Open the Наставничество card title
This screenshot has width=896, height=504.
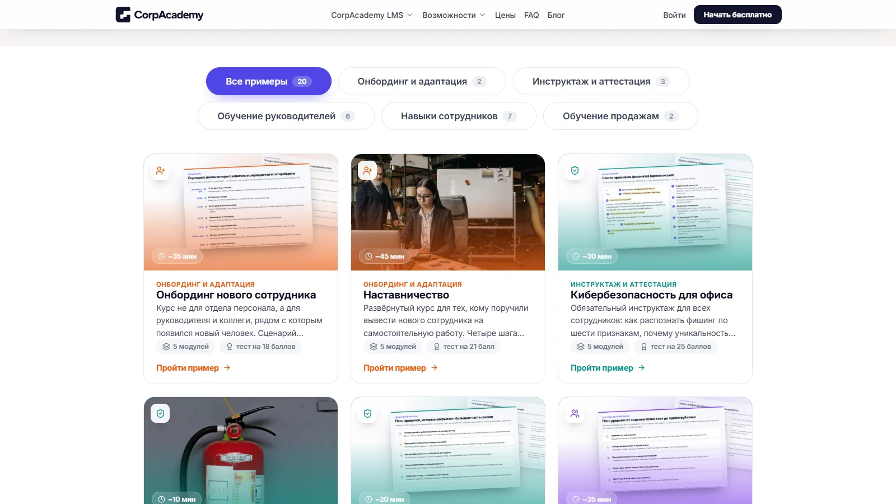pyautogui.click(x=406, y=295)
